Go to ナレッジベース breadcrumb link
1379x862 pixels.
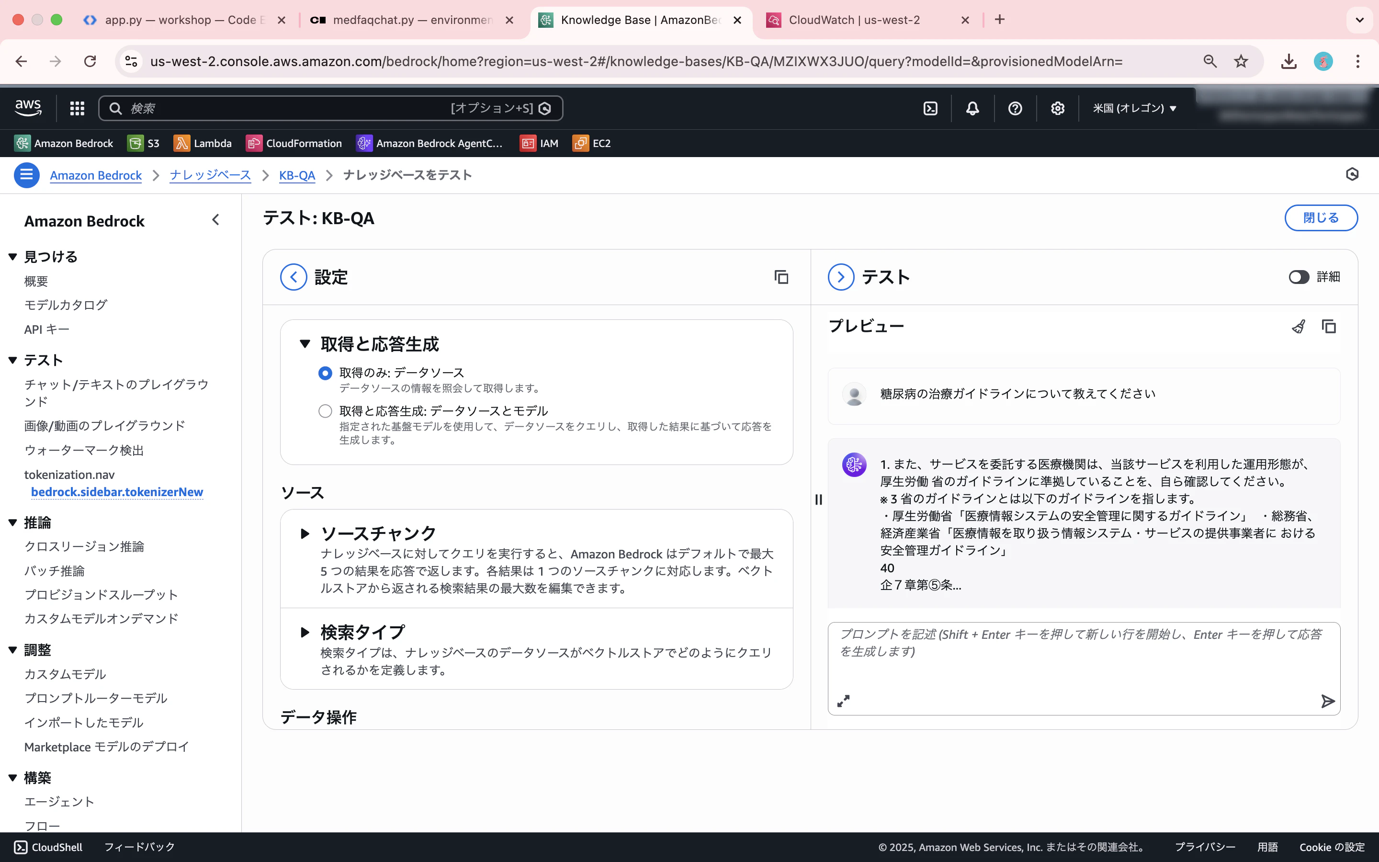tap(210, 175)
